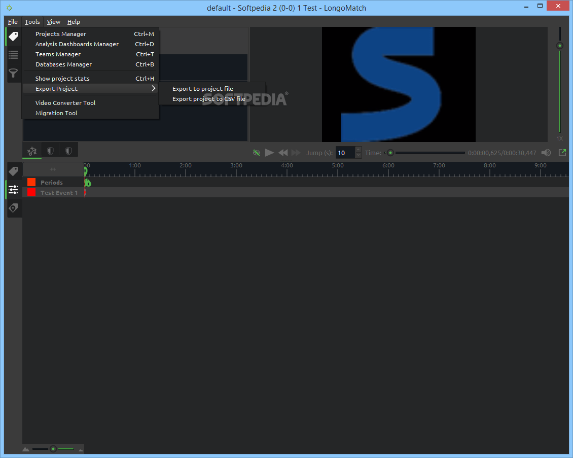Open Teams Manager
The width and height of the screenshot is (573, 458).
pyautogui.click(x=90, y=54)
